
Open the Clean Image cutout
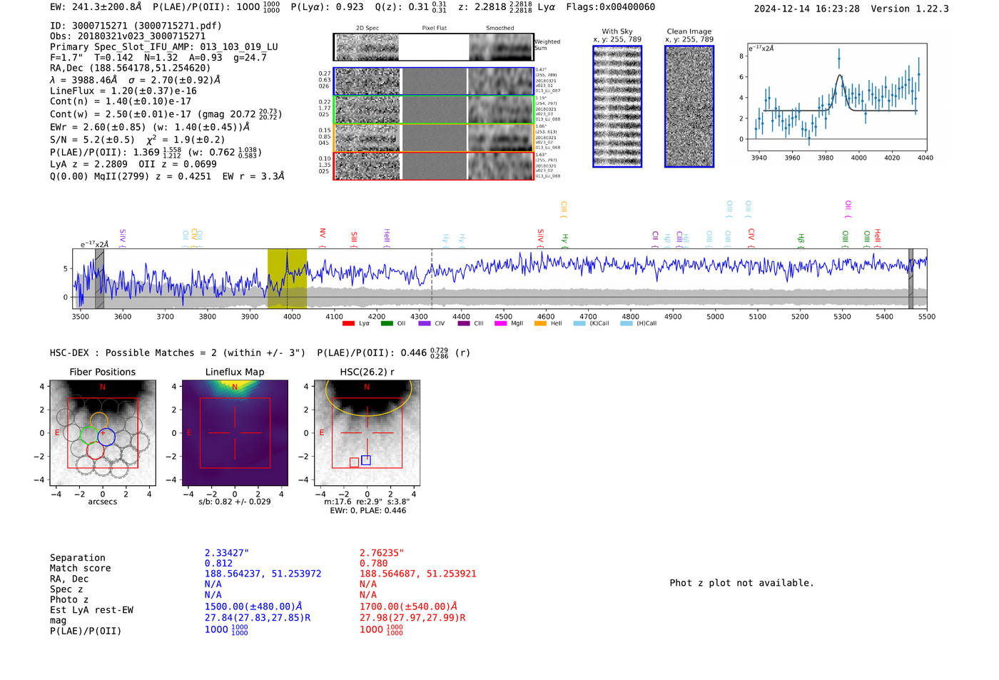(x=689, y=106)
